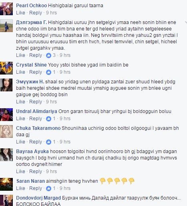The image size is (187, 206).
Task: Open Chuka Takaramono's sketch avatar
Action: pyautogui.click(x=6, y=131)
